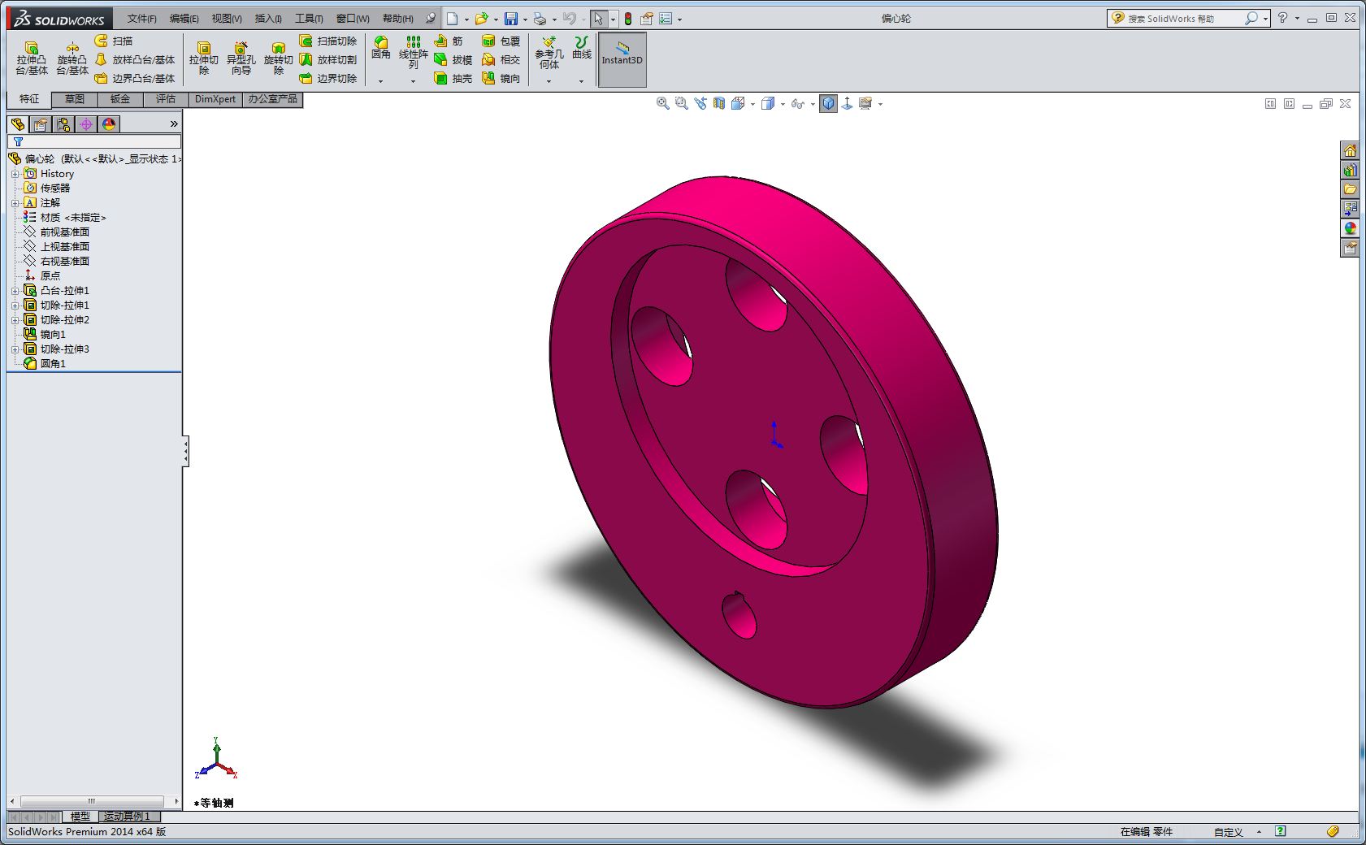Click the SolidWorks help search field
Viewport: 1366px width, 845px height.
pos(1183,18)
